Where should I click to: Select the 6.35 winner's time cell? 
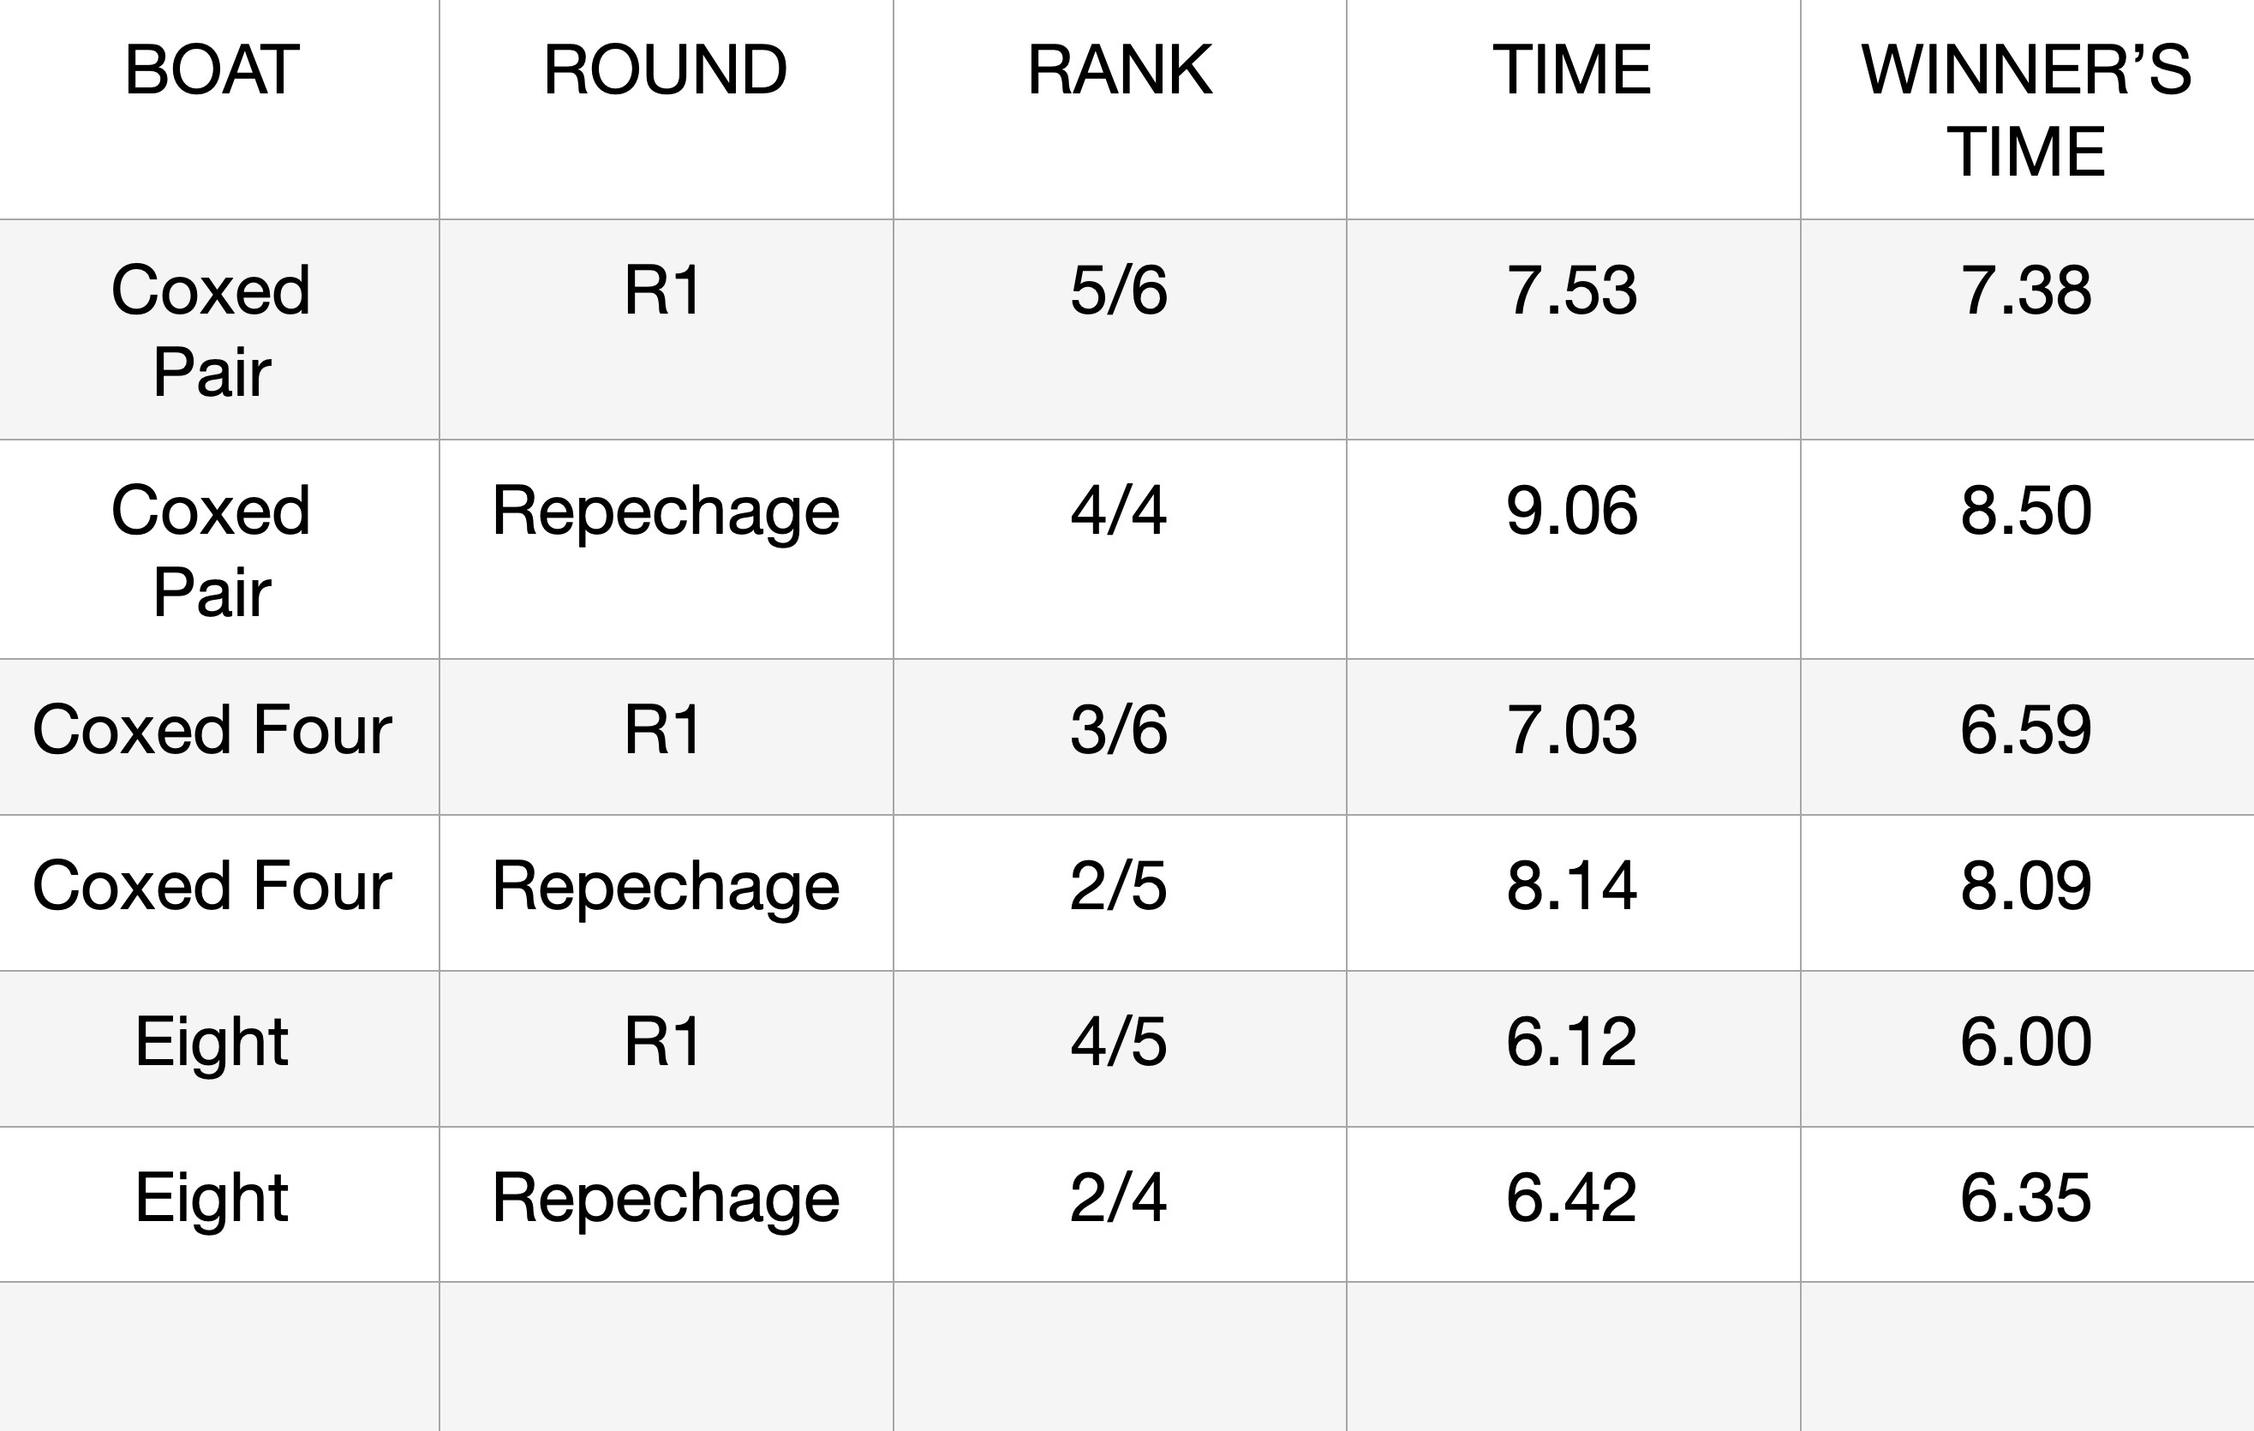[x=2026, y=1198]
